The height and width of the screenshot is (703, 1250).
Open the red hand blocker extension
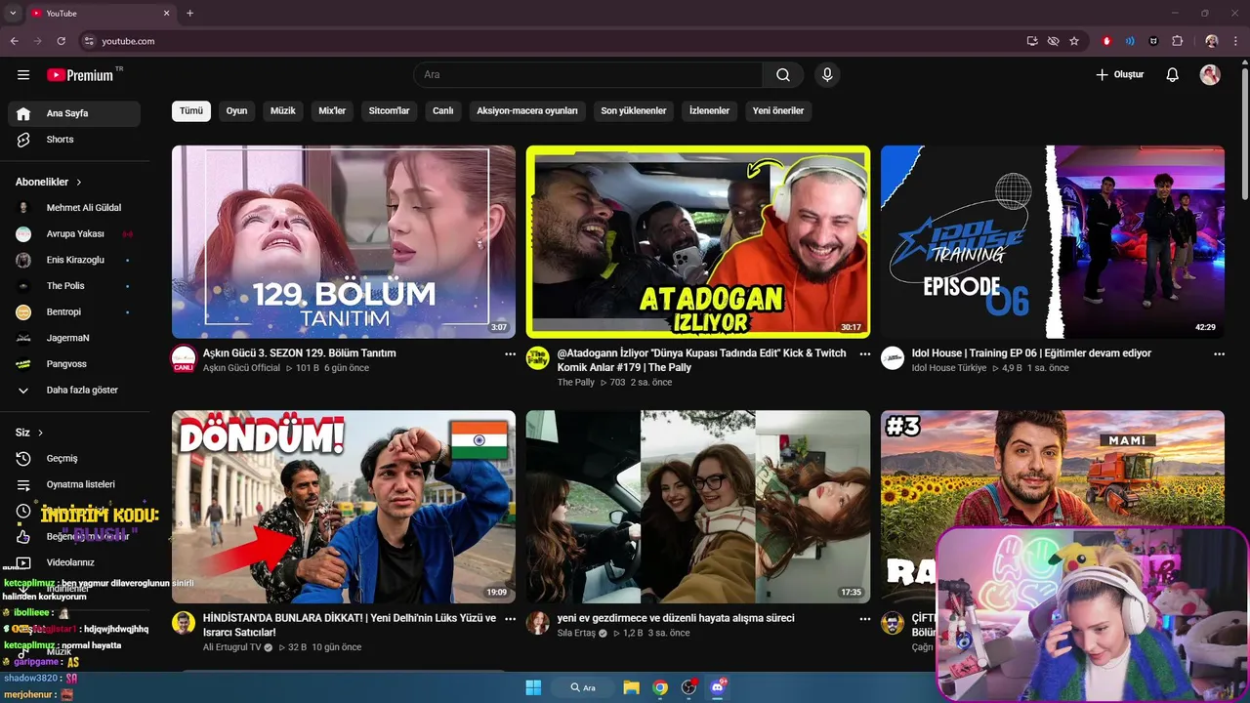(x=1106, y=41)
